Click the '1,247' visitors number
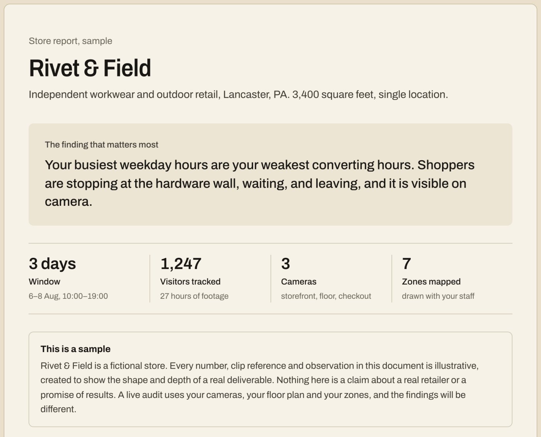This screenshot has width=541, height=437. [181, 264]
